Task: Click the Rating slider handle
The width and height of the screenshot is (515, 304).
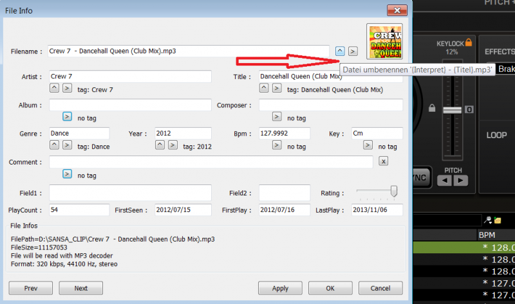Action: (394, 191)
